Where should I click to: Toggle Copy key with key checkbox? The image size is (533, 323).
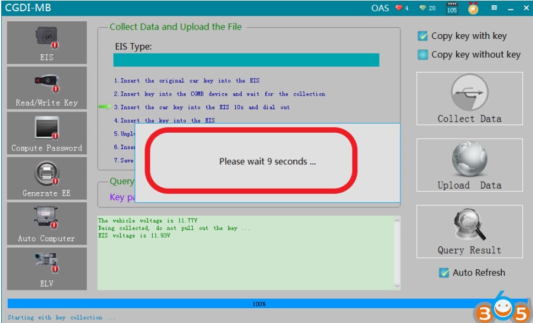click(423, 36)
